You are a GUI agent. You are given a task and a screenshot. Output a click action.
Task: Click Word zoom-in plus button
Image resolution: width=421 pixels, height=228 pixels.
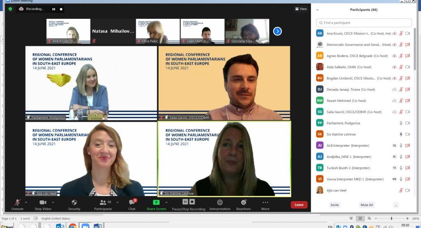pyautogui.click(x=407, y=218)
